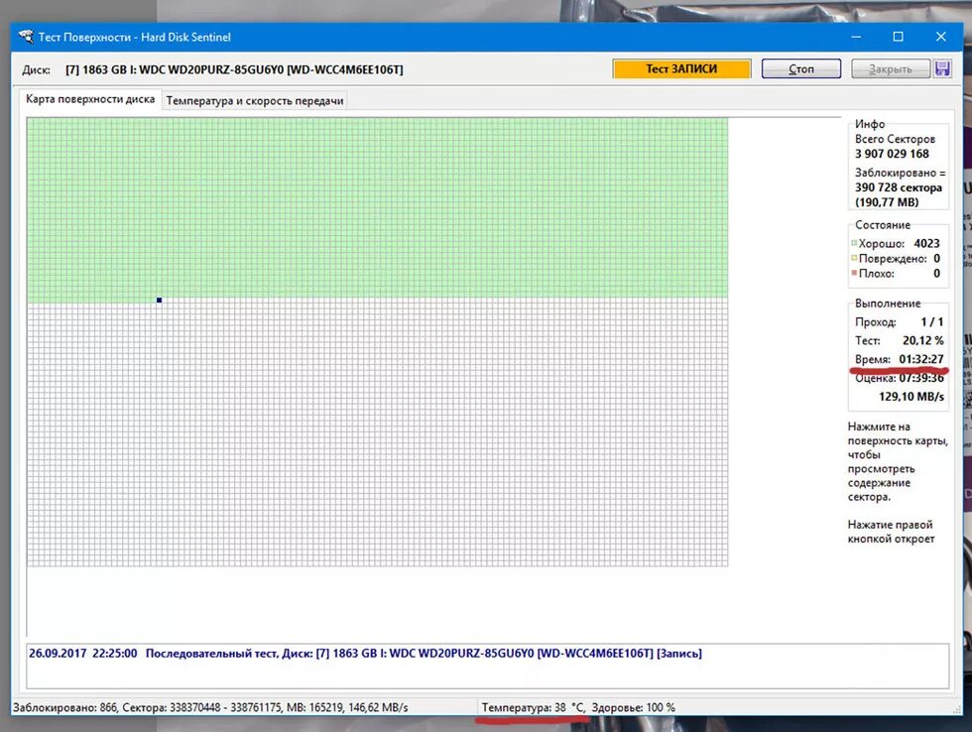The width and height of the screenshot is (972, 732).
Task: Click the log entry Последовательный тест line
Action: 365,654
